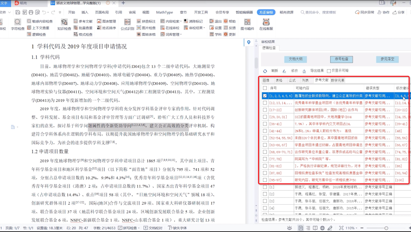Open 参考文献 reference tool in ribbon

point(83,21)
